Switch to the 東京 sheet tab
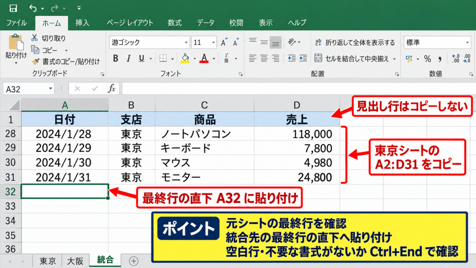This screenshot has width=476, height=268. point(48,261)
